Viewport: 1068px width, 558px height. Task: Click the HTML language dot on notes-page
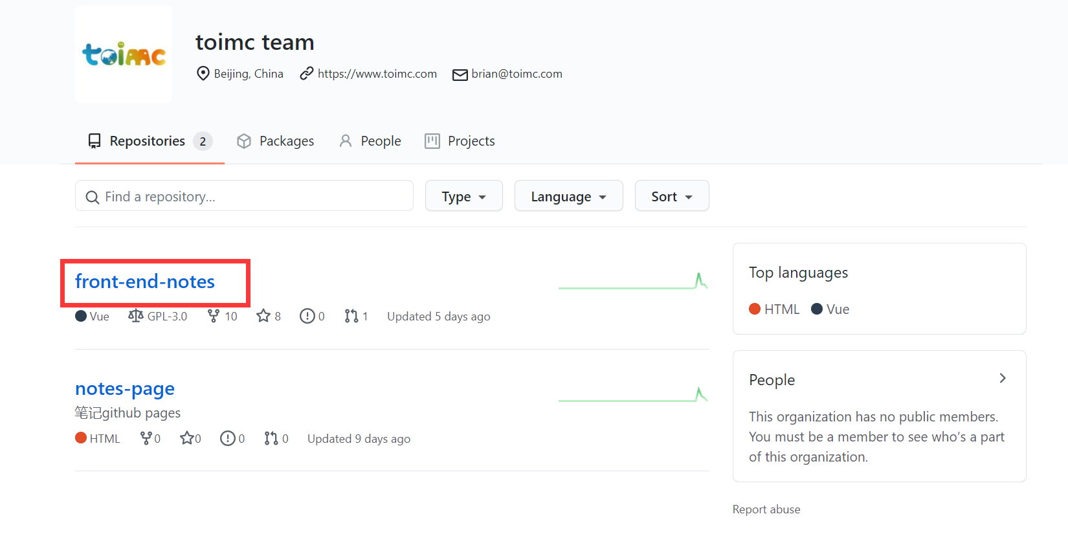(x=81, y=438)
